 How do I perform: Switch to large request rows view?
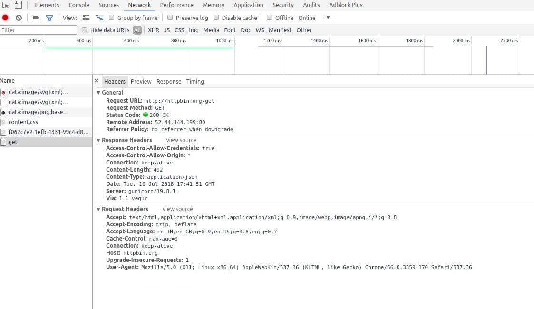click(x=86, y=18)
